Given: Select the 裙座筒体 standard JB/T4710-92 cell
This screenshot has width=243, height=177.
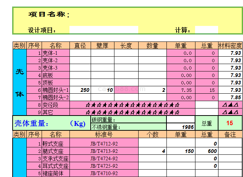Looking at the screenshot, I should pyautogui.click(x=104, y=173).
